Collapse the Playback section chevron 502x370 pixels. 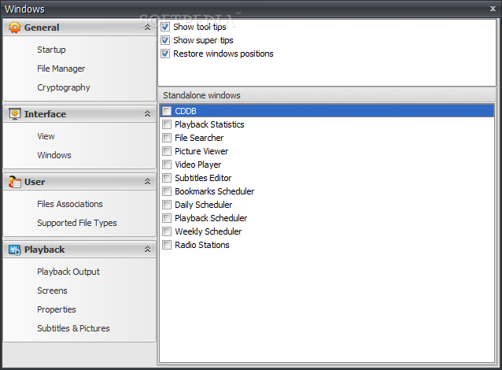[147, 250]
